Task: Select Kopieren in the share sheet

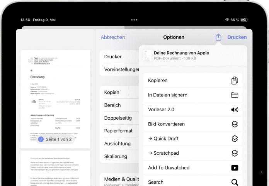Action: [193, 81]
